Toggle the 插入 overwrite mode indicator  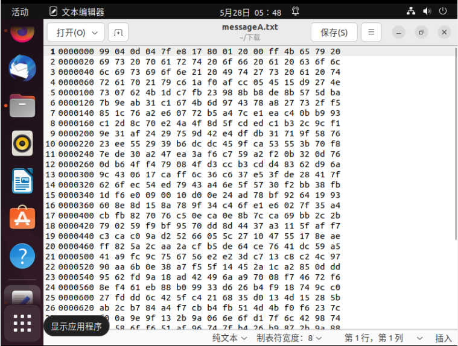point(443,338)
